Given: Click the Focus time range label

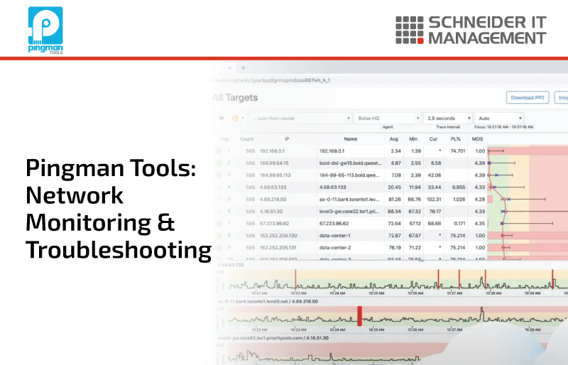Looking at the screenshot, I should tap(503, 127).
